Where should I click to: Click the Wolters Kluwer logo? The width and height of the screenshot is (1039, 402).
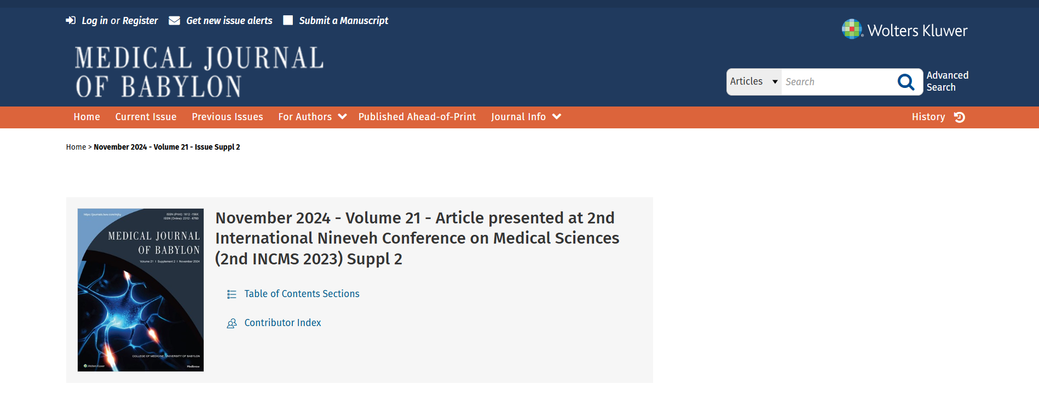pos(904,29)
